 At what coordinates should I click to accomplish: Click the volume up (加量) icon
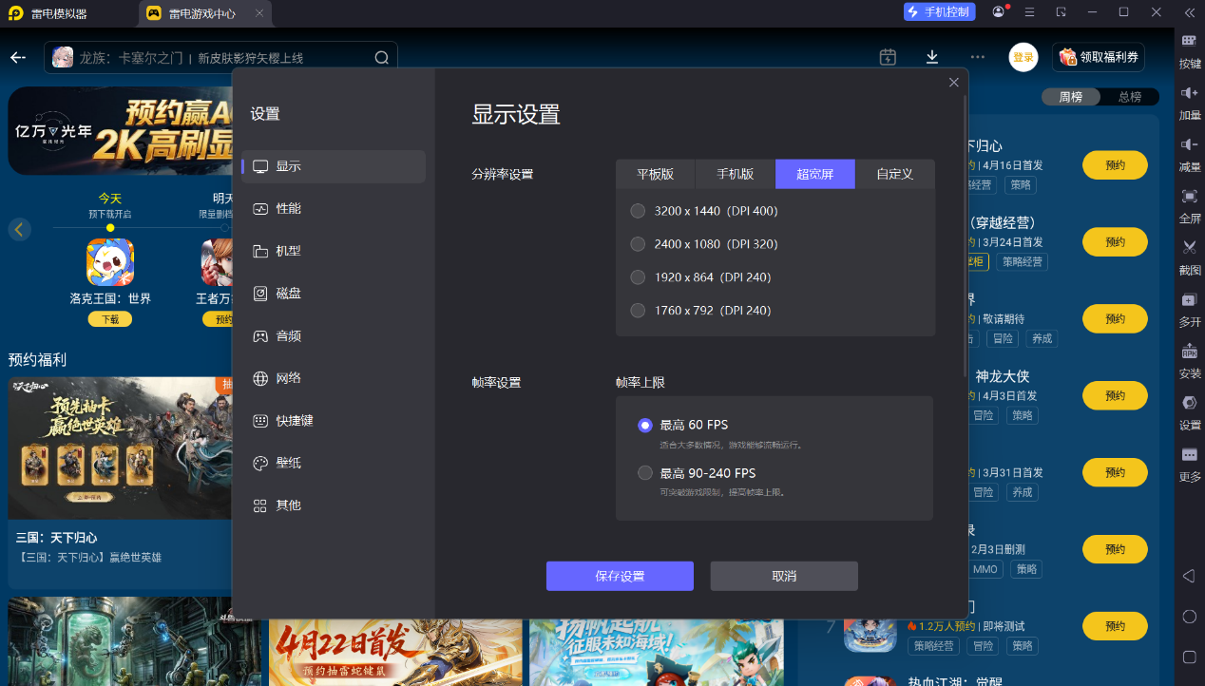[1189, 93]
